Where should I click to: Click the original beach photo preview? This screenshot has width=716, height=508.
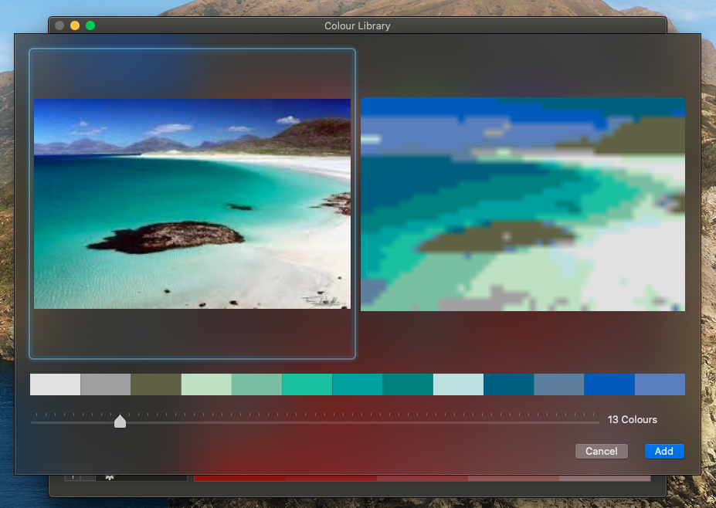tap(192, 204)
